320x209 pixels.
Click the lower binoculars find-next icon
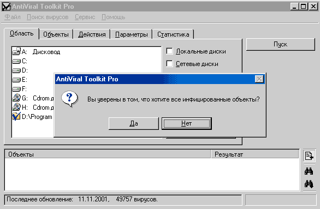pos(309,184)
